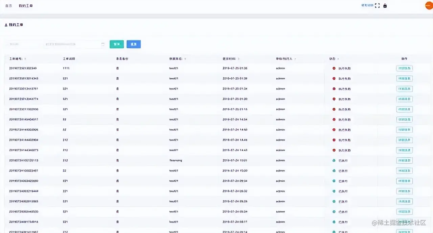Viewport: 433px width, 233px height.
Task: Open the orange user avatar menu
Action: pos(429,5)
